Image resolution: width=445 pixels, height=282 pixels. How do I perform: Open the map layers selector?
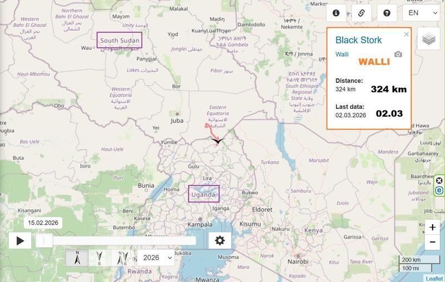(x=428, y=39)
